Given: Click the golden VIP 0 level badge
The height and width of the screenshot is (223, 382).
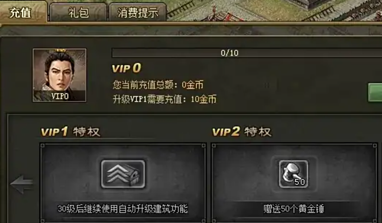Looking at the screenshot, I should tap(126, 68).
